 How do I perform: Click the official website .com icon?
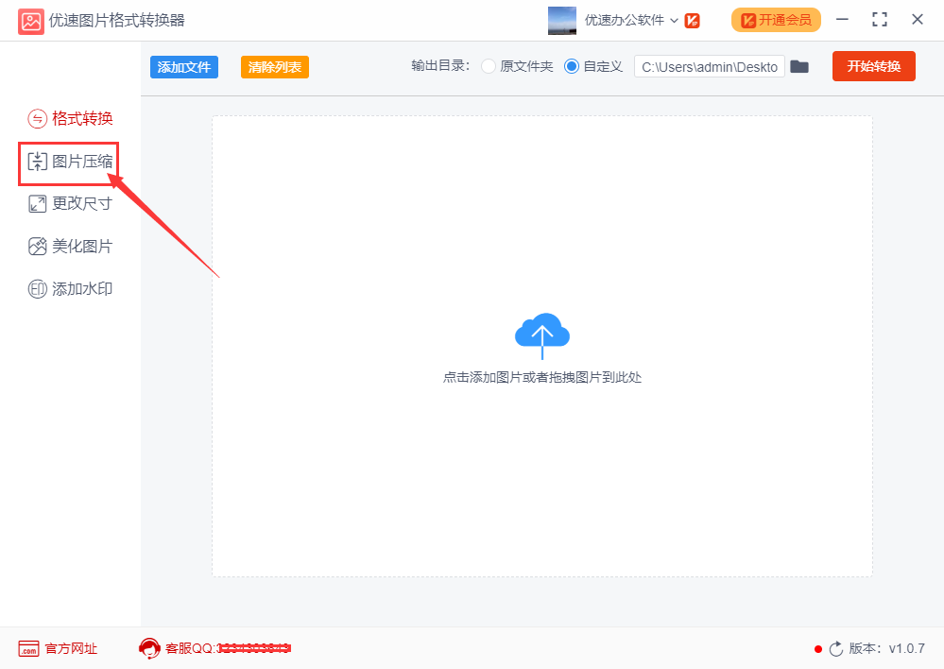tap(28, 648)
